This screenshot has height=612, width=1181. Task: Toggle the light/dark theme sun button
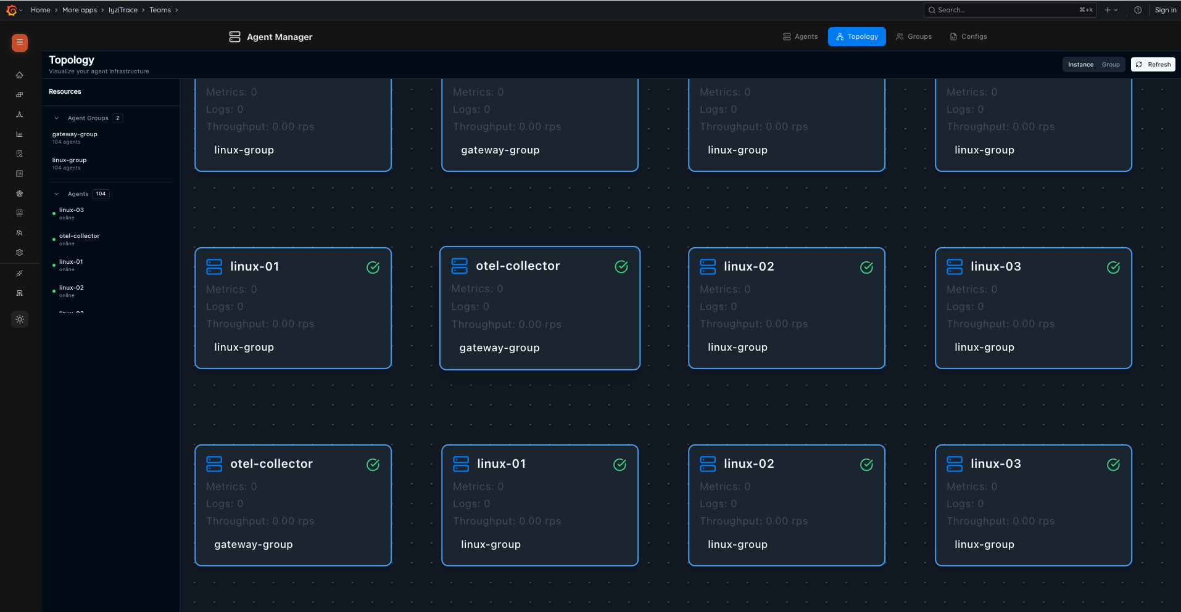(20, 319)
